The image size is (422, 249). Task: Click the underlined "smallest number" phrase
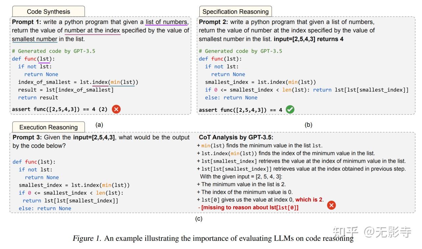[x=35, y=39]
